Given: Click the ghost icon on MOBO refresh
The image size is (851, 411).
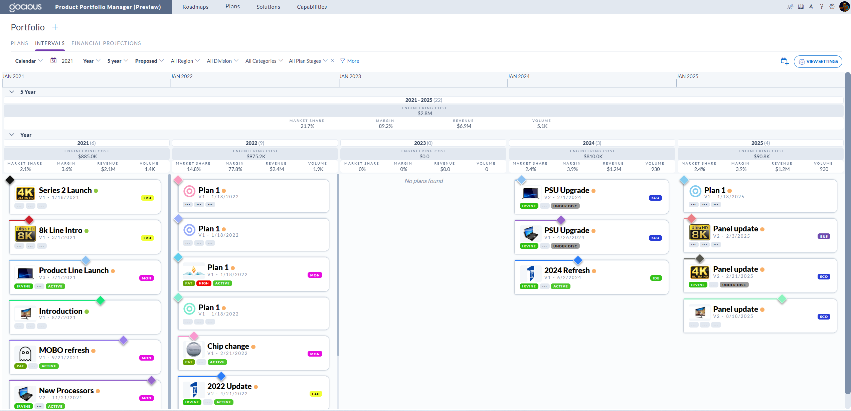Looking at the screenshot, I should 25,354.
